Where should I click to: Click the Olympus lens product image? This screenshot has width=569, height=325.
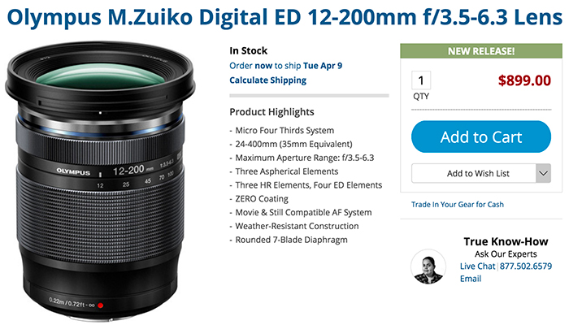click(100, 180)
